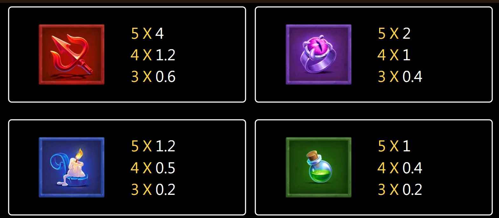Click the 5 X 2 ring payout
Image resolution: width=499 pixels, height=218 pixels.
[x=394, y=33]
